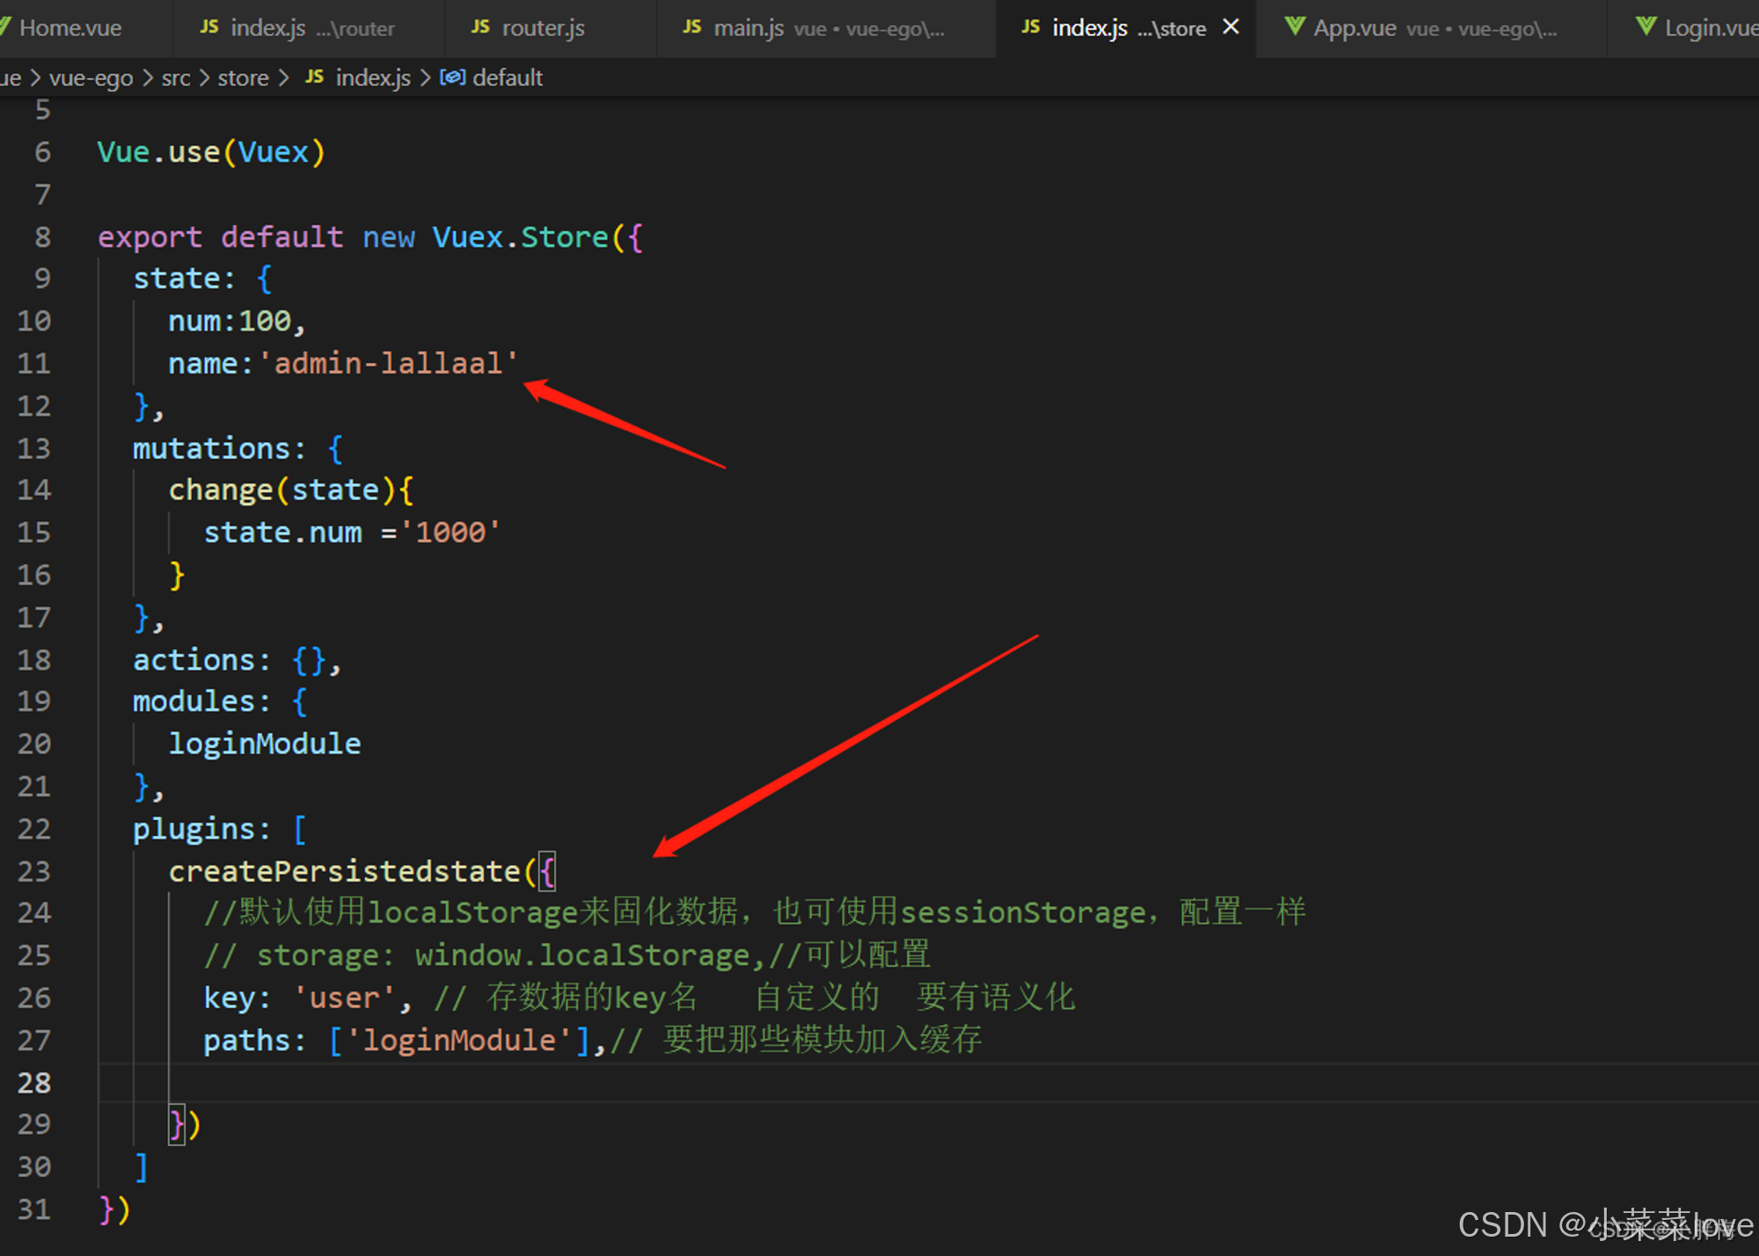Switch to the router.js tab

pyautogui.click(x=543, y=28)
